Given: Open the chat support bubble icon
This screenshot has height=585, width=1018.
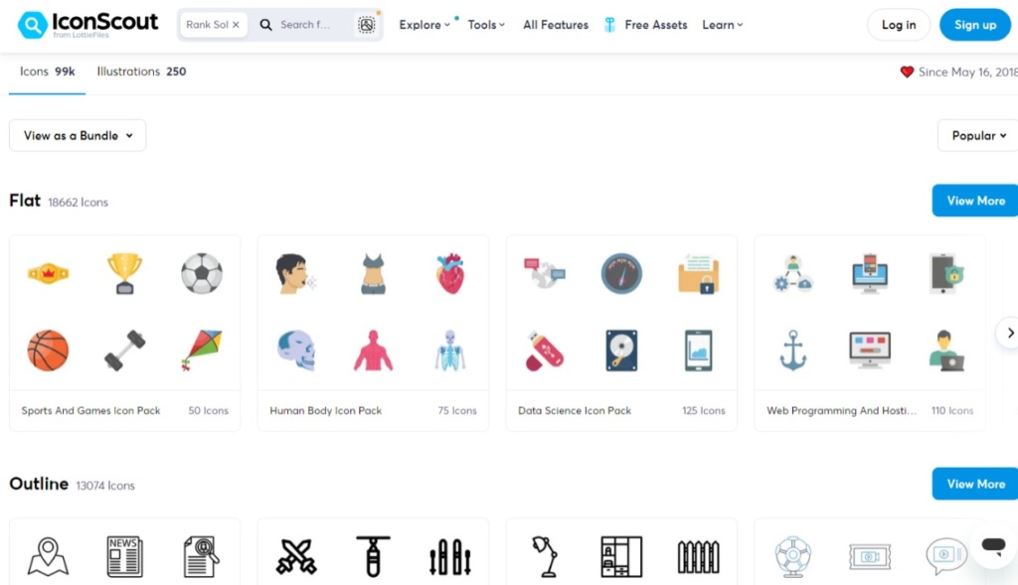Looking at the screenshot, I should click(992, 545).
